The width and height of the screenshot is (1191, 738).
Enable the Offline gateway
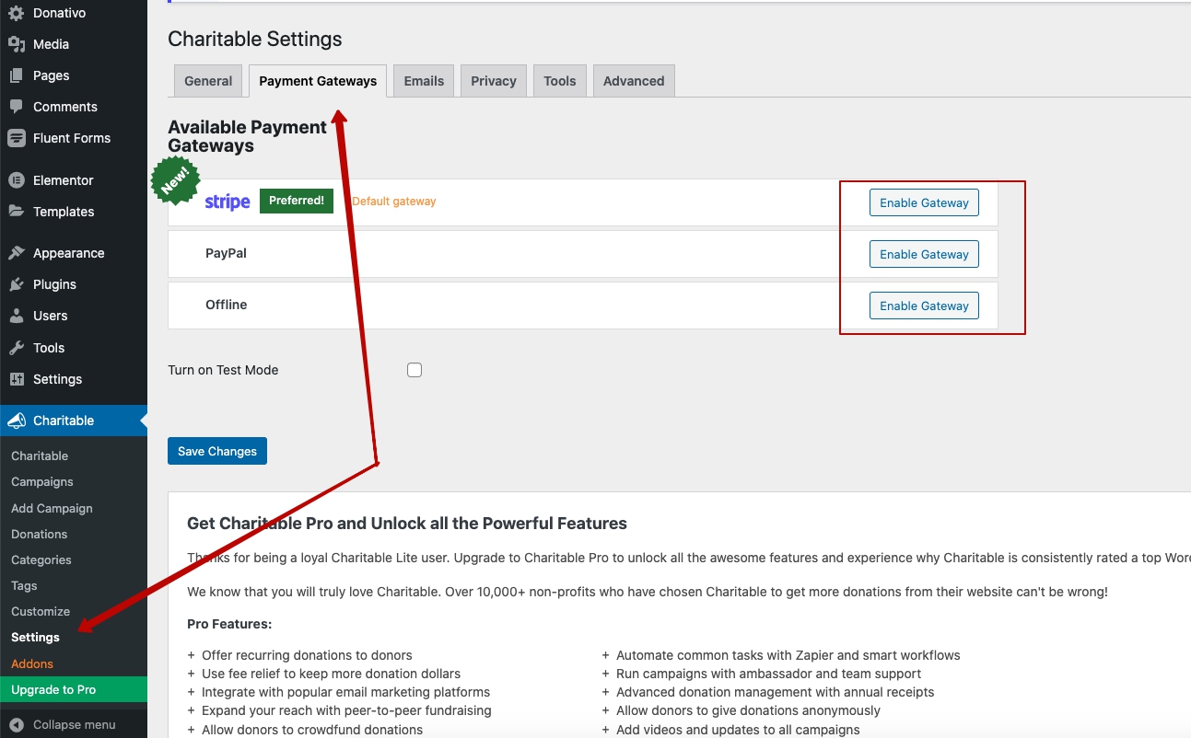click(924, 306)
